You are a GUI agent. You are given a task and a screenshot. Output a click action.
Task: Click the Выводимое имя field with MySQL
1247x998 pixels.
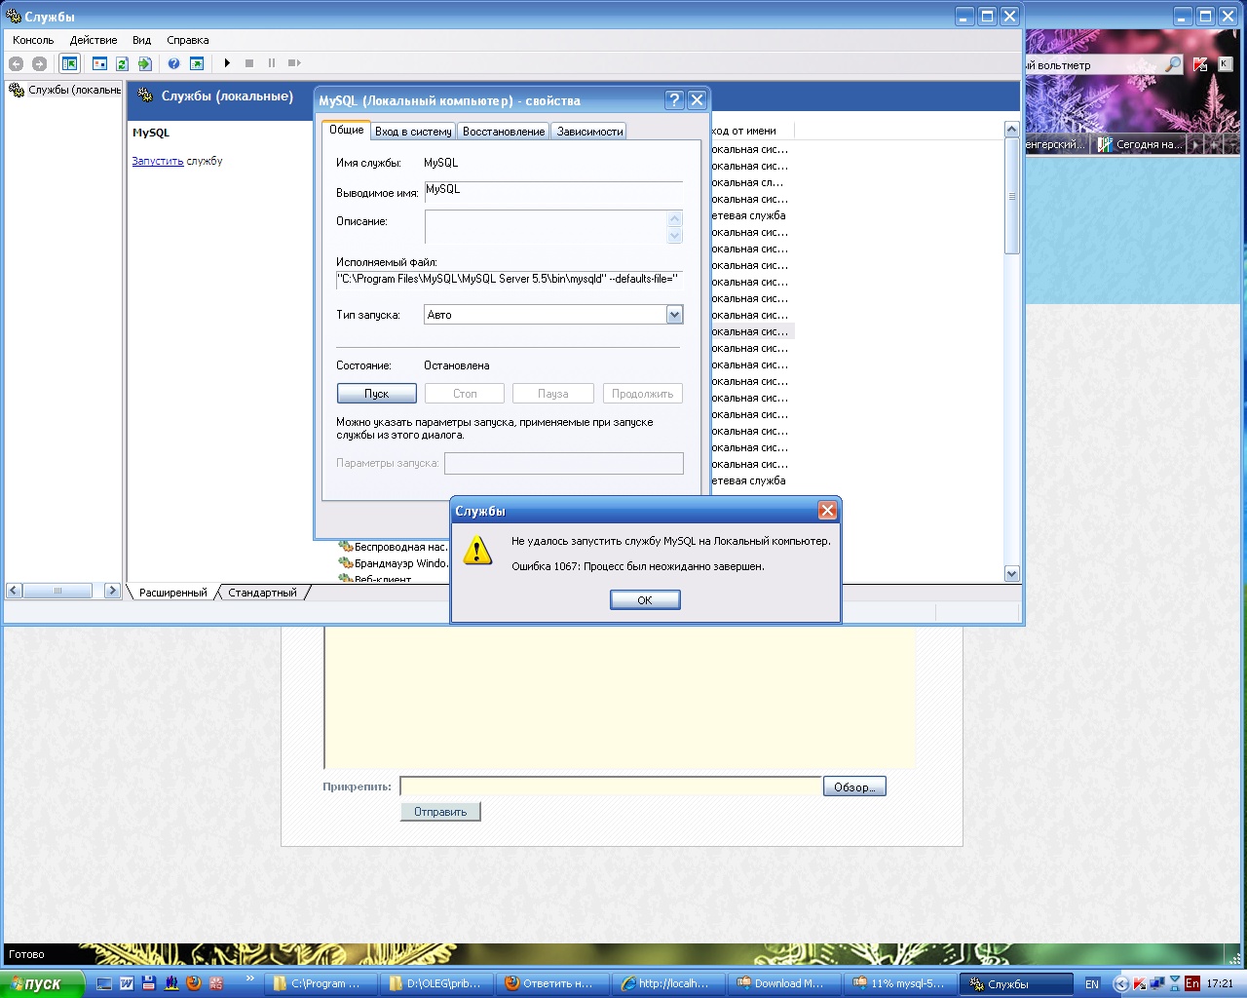point(553,191)
